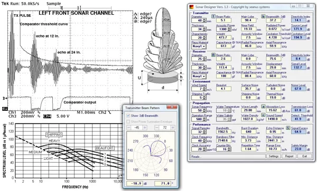
Task: Adjust Transmitter Diameter spinner
Action: (x=204, y=21)
